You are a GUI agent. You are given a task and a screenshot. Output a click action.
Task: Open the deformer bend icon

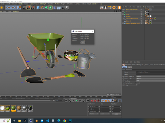[55, 8]
